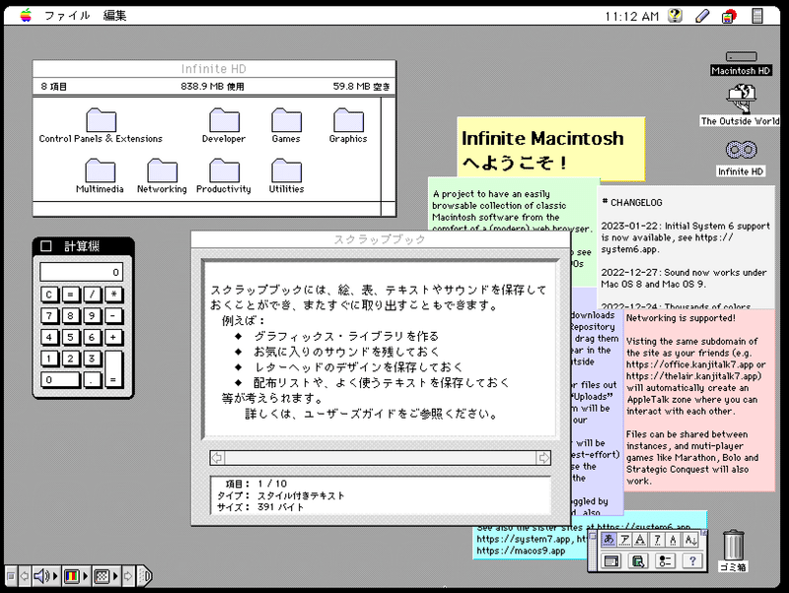Select hiragana あ input mode

pyautogui.click(x=609, y=540)
